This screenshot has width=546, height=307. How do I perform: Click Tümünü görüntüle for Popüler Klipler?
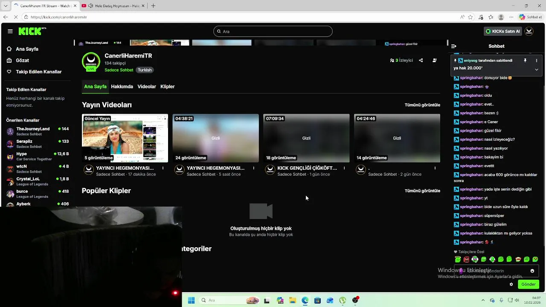pyautogui.click(x=422, y=191)
